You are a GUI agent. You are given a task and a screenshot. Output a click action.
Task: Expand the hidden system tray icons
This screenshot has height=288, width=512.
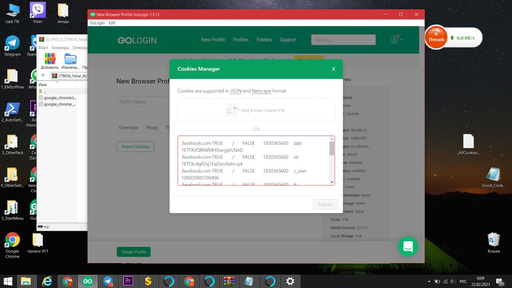pos(429,281)
